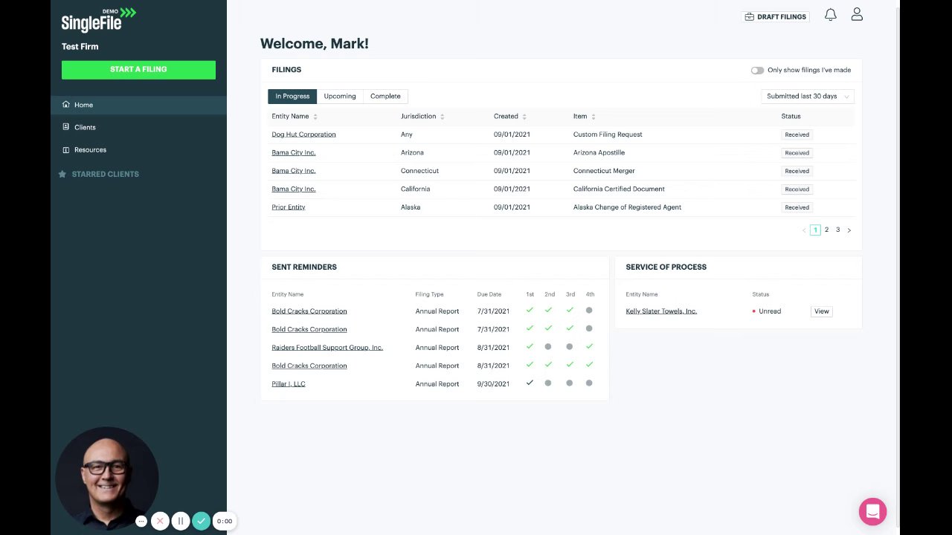Open the user account profile icon
The image size is (952, 535).
(857, 14)
